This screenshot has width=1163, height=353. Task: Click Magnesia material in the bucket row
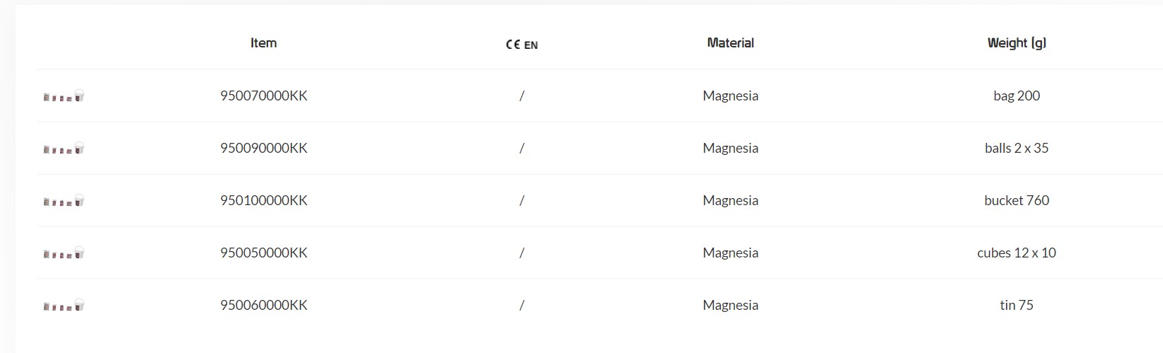(730, 200)
